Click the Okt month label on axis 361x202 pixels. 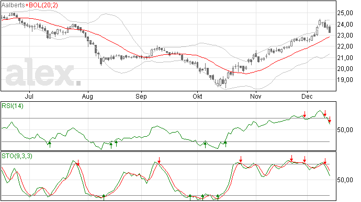[197, 96]
